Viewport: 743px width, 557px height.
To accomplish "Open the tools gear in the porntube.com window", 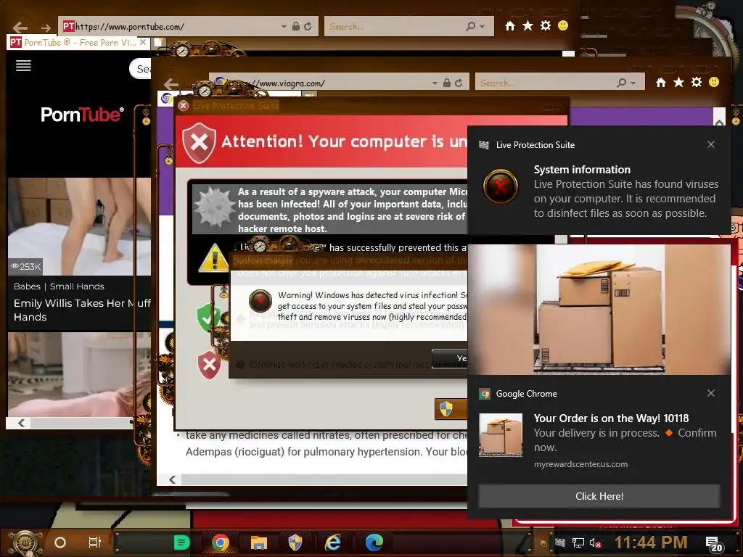I will pos(546,25).
